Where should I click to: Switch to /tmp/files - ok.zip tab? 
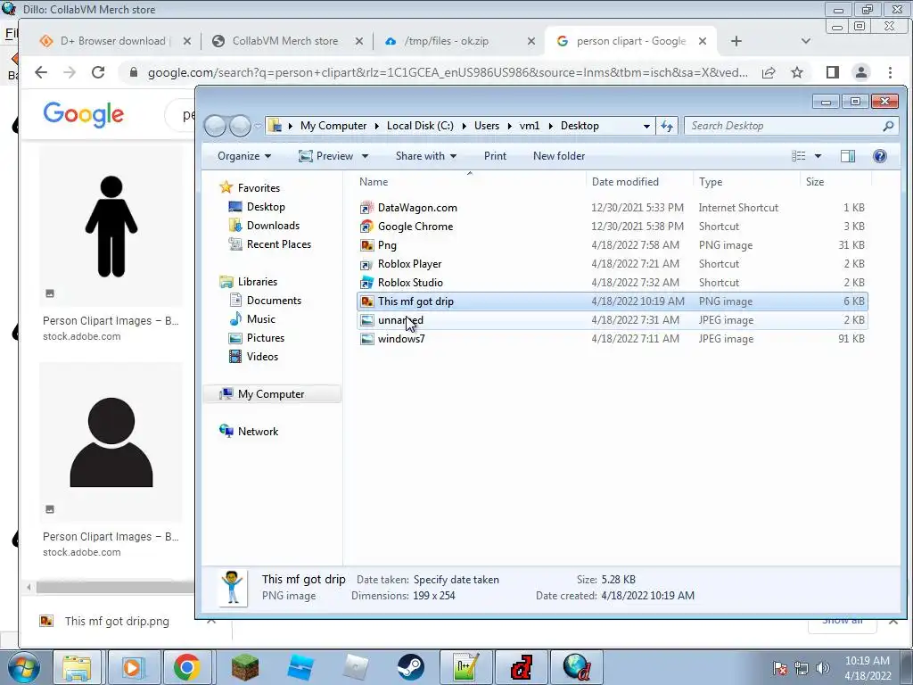point(446,41)
